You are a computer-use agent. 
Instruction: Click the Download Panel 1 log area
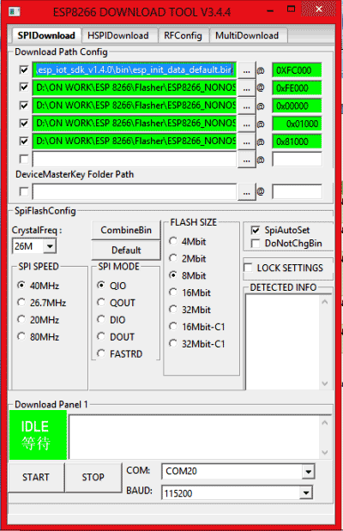(200, 437)
